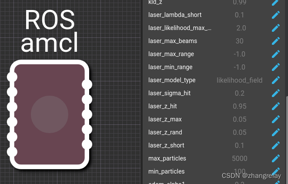This screenshot has width=288, height=184.
Task: Click the 0.1 value of laser_lambda_short
Action: (240, 15)
